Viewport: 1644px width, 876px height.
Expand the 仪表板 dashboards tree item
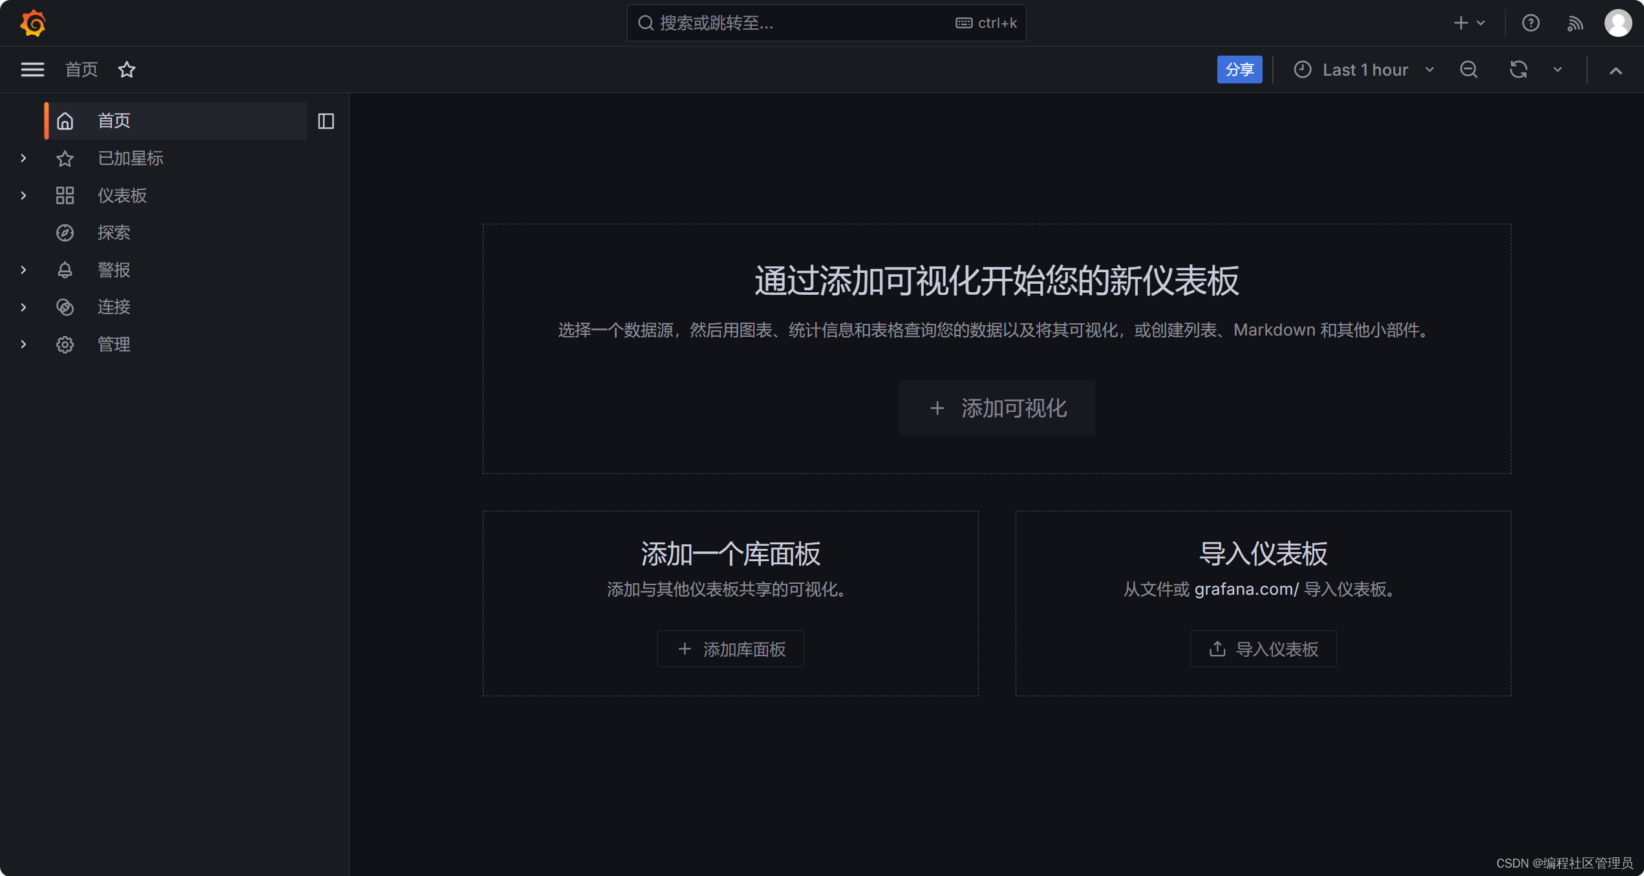click(24, 196)
